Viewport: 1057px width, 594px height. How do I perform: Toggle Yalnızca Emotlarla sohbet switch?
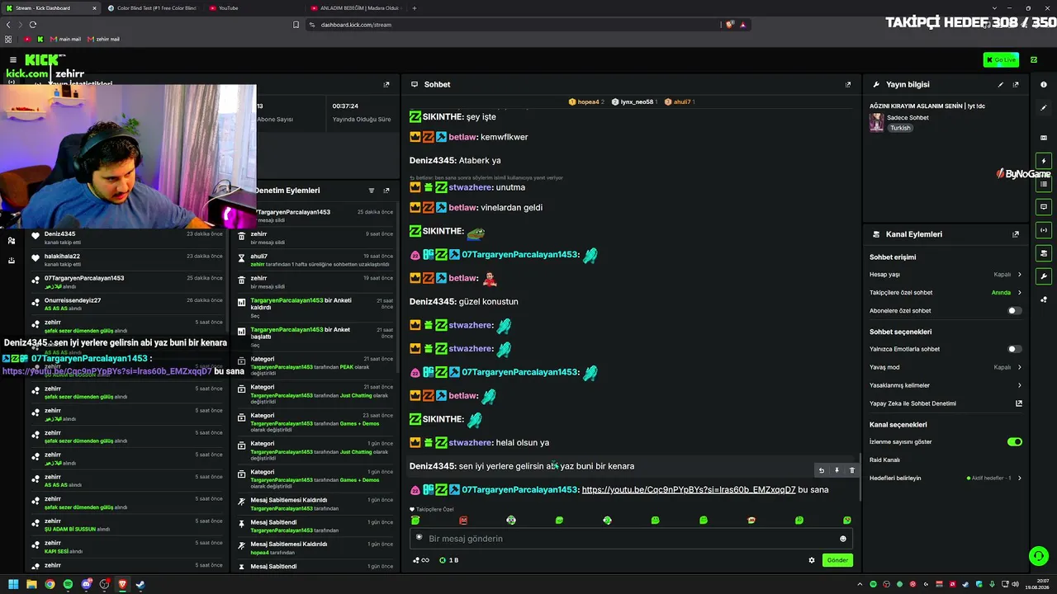(x=1014, y=349)
